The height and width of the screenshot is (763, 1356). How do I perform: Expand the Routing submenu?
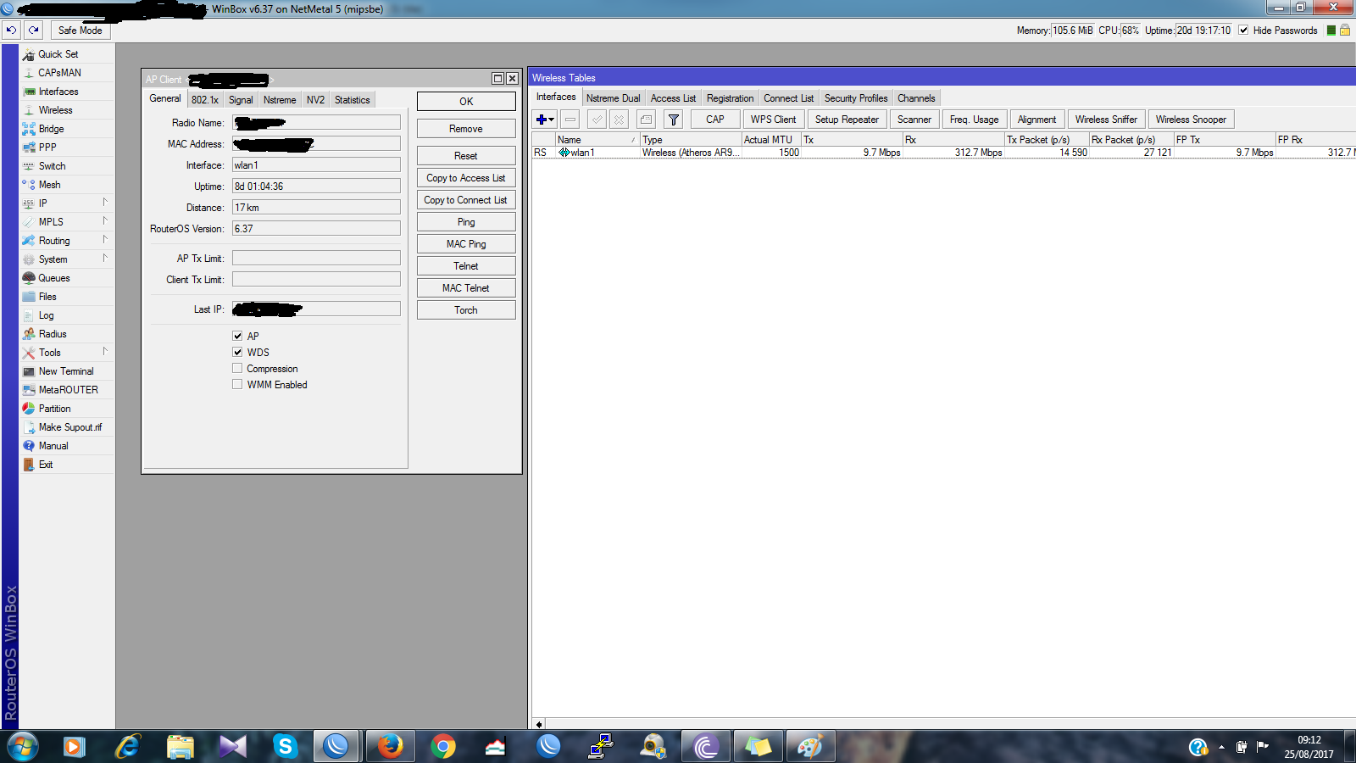pos(105,240)
